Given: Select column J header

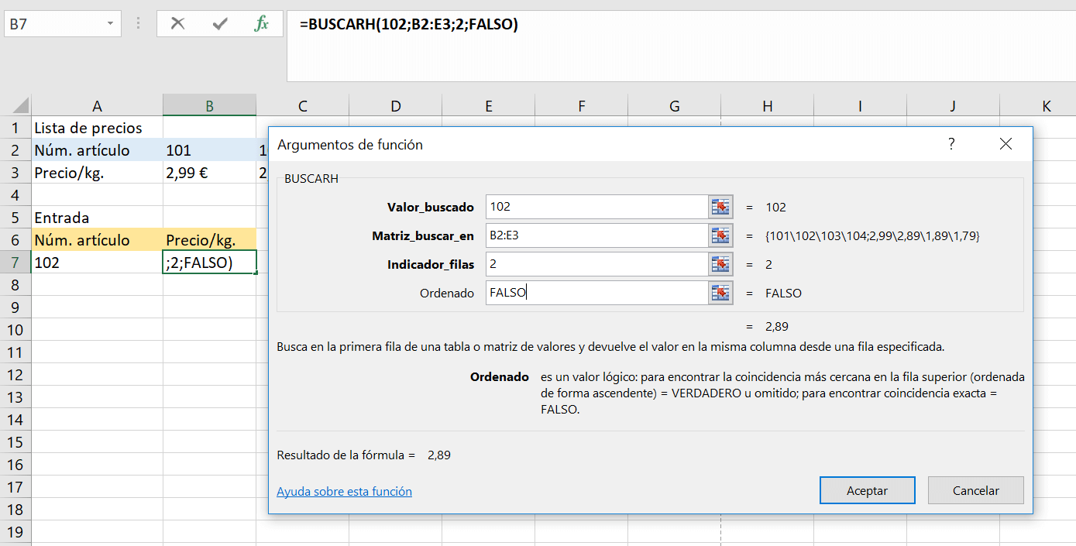Looking at the screenshot, I should (953, 106).
